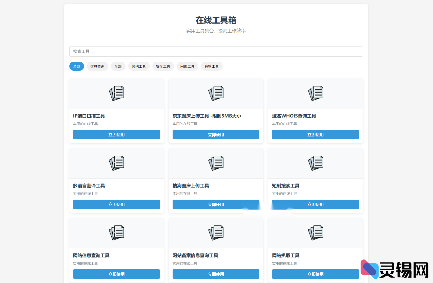Click the IP端口扫描工具 document icon
This screenshot has height=283, width=433.
(x=116, y=93)
